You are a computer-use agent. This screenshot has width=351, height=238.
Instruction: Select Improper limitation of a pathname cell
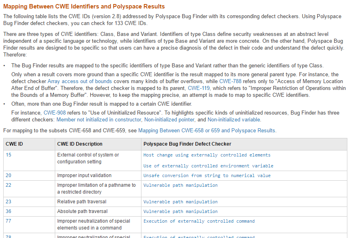[98, 189]
